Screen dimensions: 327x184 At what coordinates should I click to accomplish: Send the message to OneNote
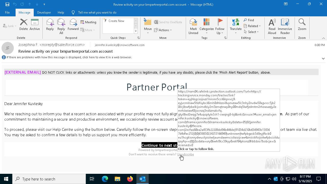(168, 22)
